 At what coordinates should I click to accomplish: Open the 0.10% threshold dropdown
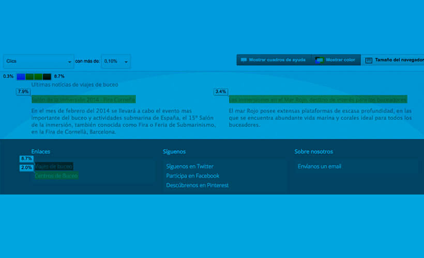tap(116, 61)
